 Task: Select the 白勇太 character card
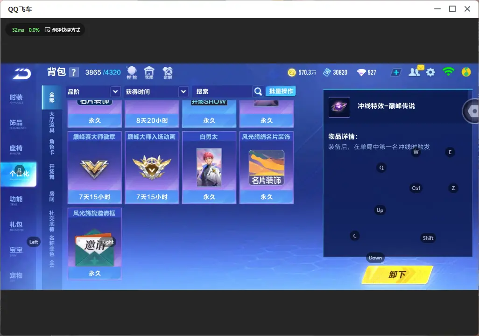209,168
